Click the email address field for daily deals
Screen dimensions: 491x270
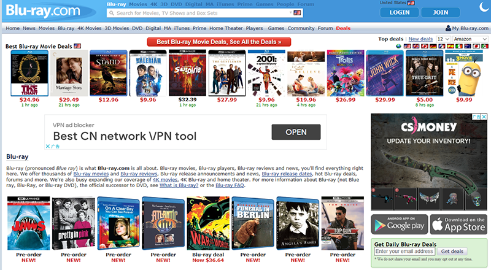click(404, 251)
